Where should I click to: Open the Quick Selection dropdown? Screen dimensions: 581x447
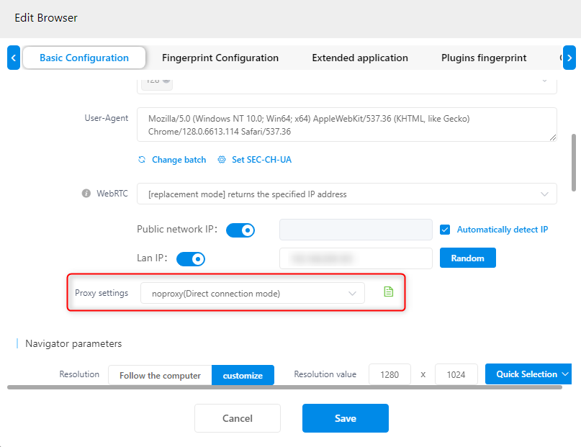tap(528, 374)
